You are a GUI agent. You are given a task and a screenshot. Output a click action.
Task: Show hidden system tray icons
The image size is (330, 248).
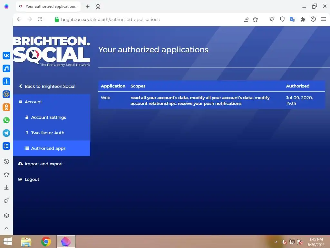point(276,242)
